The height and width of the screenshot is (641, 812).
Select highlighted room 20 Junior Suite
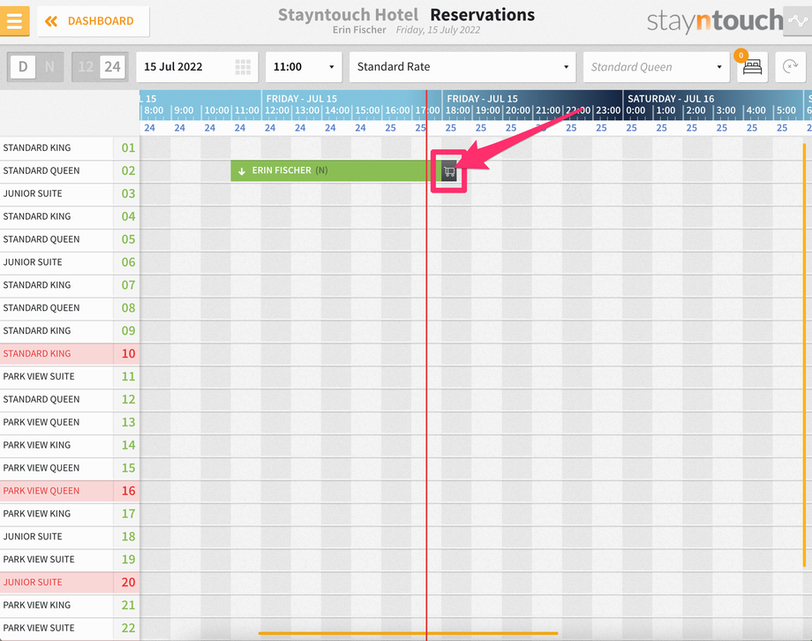click(x=70, y=583)
